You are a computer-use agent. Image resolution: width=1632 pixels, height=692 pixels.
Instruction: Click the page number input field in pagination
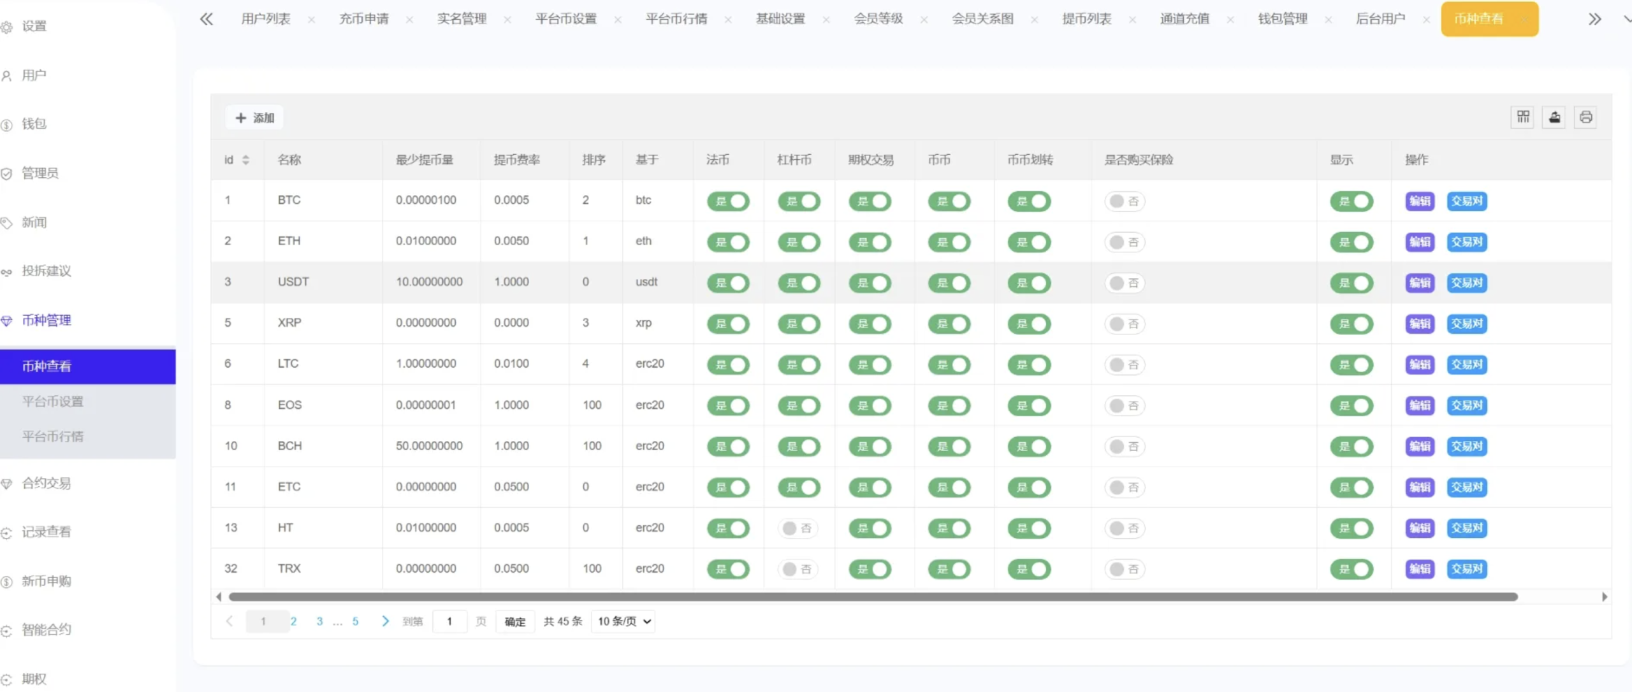tap(450, 621)
